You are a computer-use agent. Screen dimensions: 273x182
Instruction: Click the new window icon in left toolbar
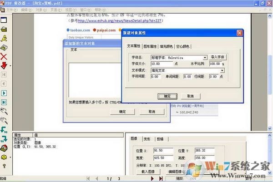(4, 20)
